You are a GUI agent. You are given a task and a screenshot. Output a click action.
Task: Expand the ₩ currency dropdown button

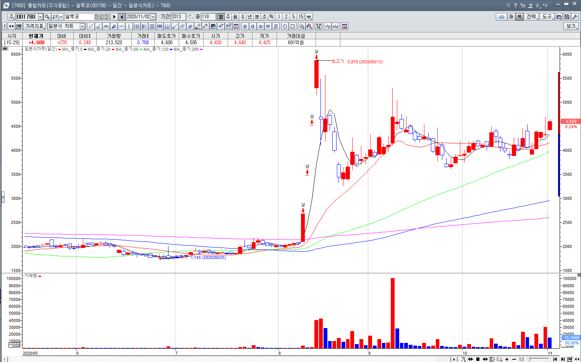click(x=309, y=17)
